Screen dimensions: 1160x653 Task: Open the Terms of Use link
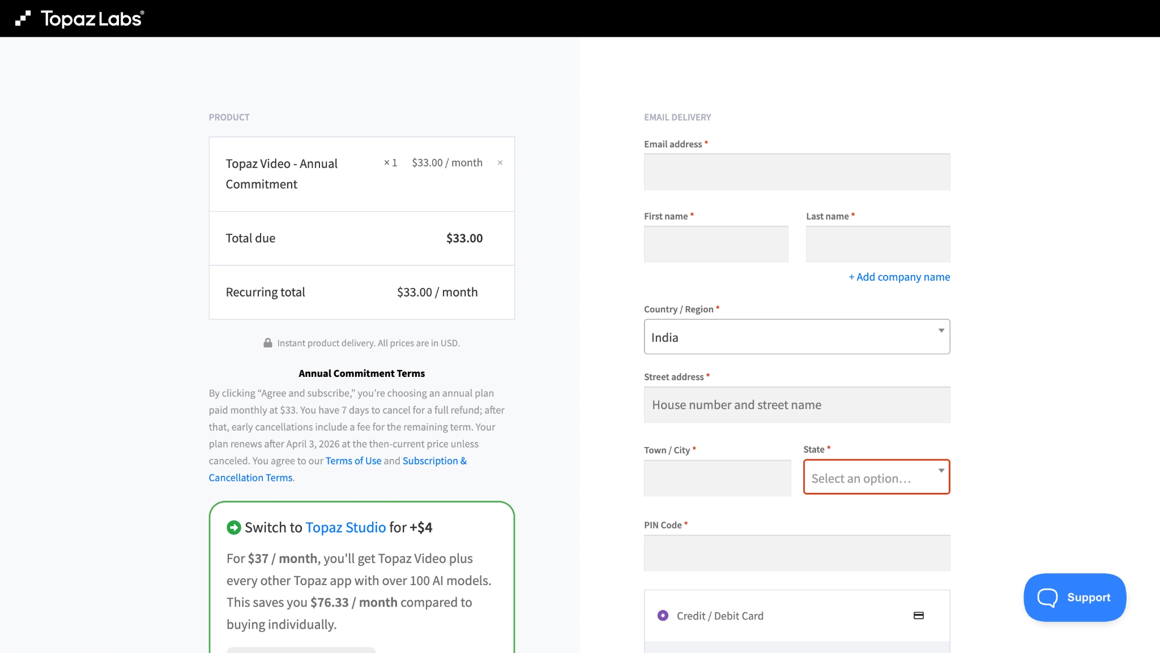click(353, 461)
